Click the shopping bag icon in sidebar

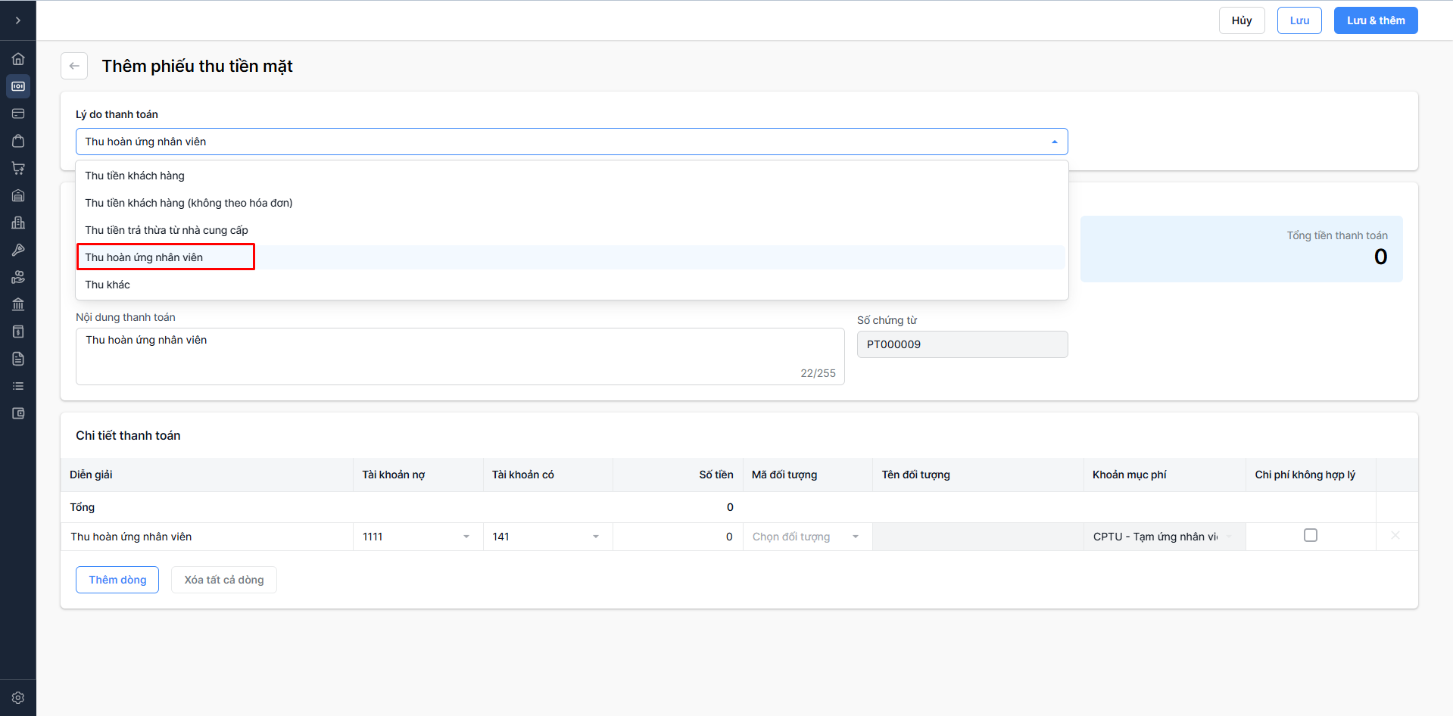(x=18, y=141)
